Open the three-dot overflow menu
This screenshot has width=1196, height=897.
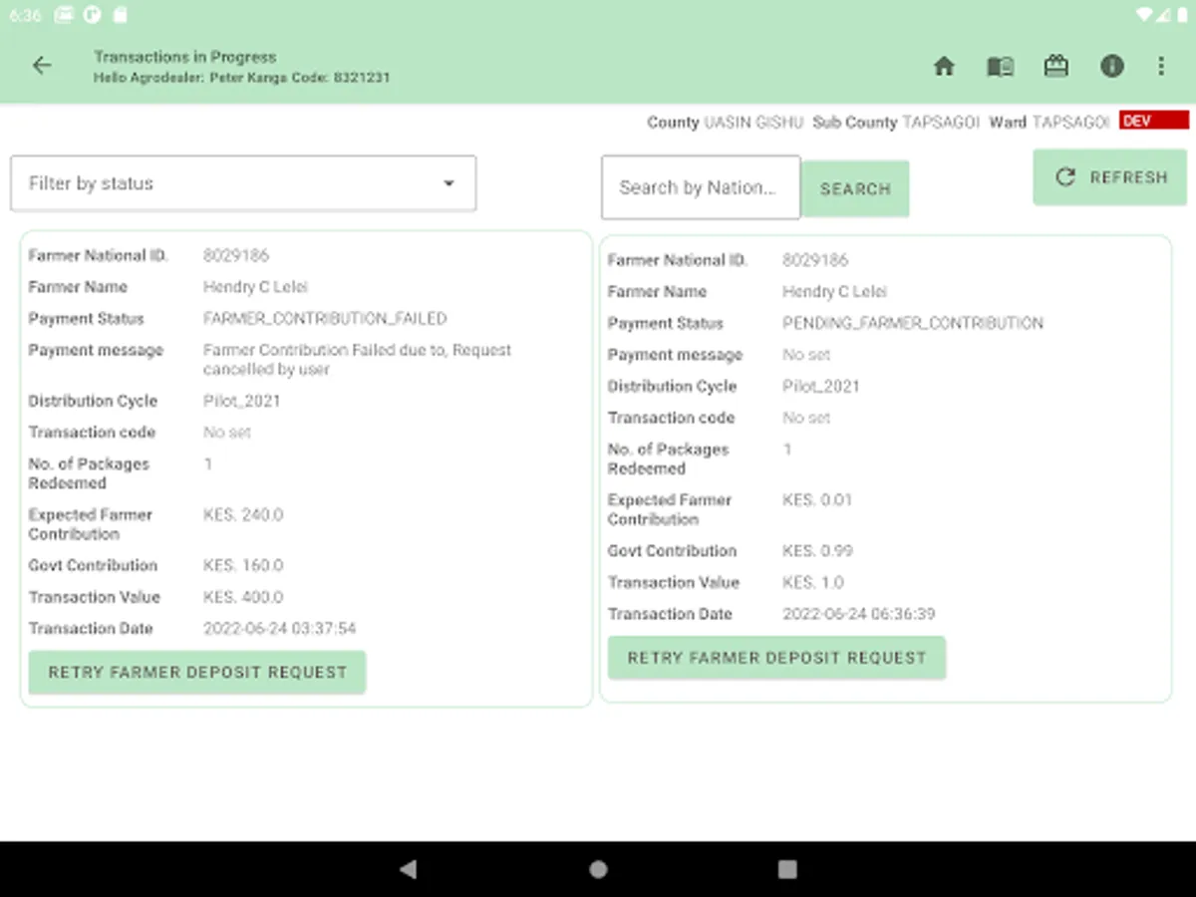pos(1161,66)
